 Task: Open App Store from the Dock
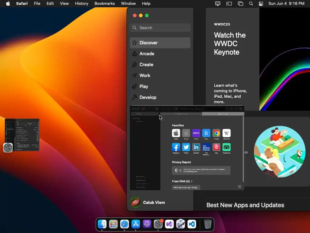136,224
